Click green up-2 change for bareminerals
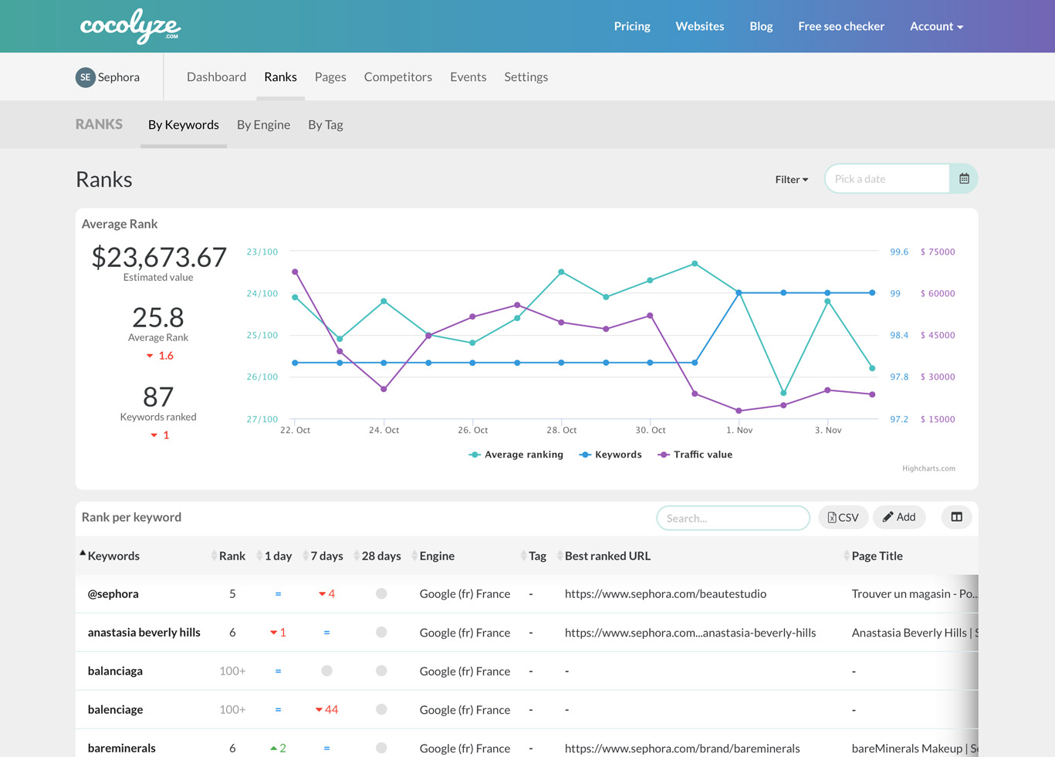Screen dimensions: 1055x757 click(x=278, y=749)
